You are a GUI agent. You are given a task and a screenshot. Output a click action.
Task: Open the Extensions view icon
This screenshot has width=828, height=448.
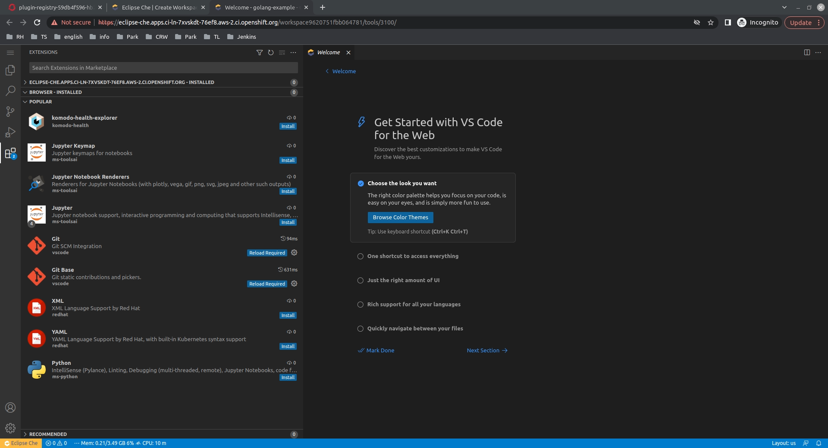pos(10,153)
